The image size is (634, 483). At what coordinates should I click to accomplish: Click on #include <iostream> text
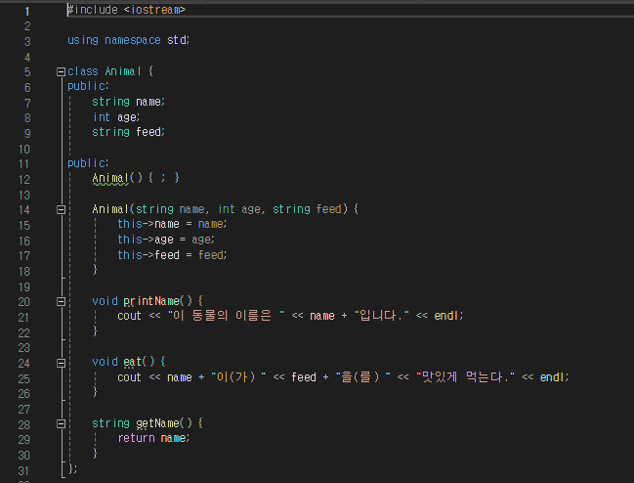pyautogui.click(x=126, y=10)
